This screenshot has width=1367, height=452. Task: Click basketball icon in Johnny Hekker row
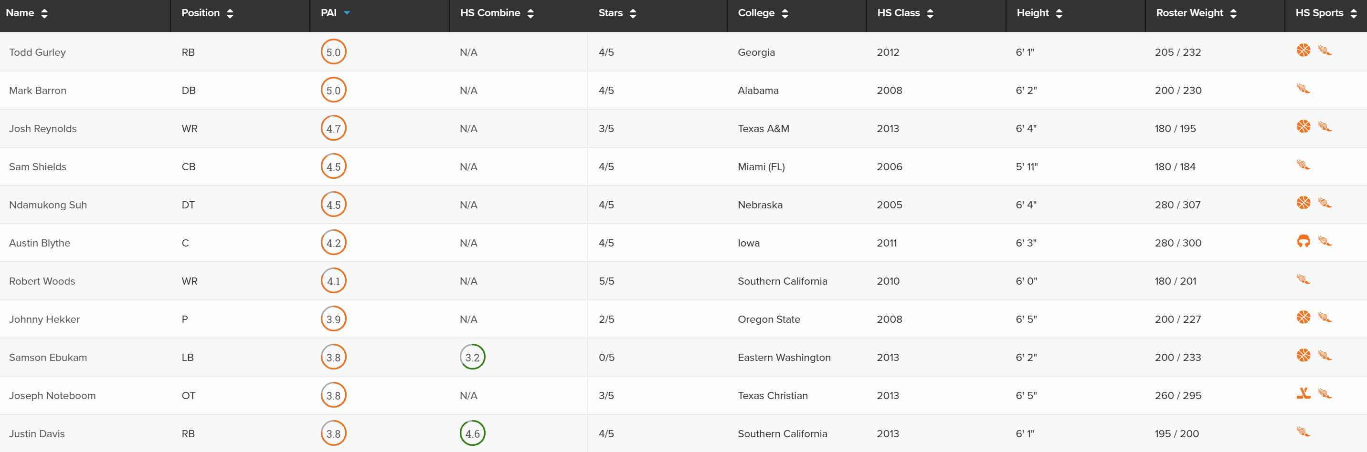(x=1303, y=318)
